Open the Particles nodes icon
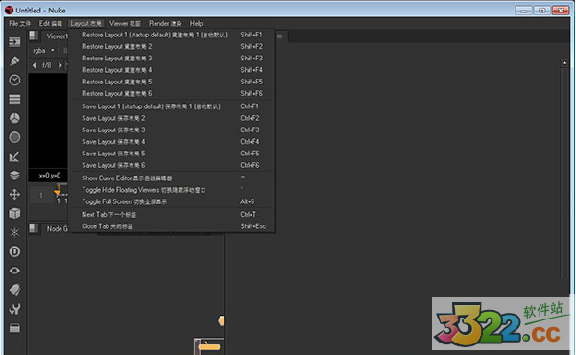This screenshot has height=355, width=576. coord(14,232)
